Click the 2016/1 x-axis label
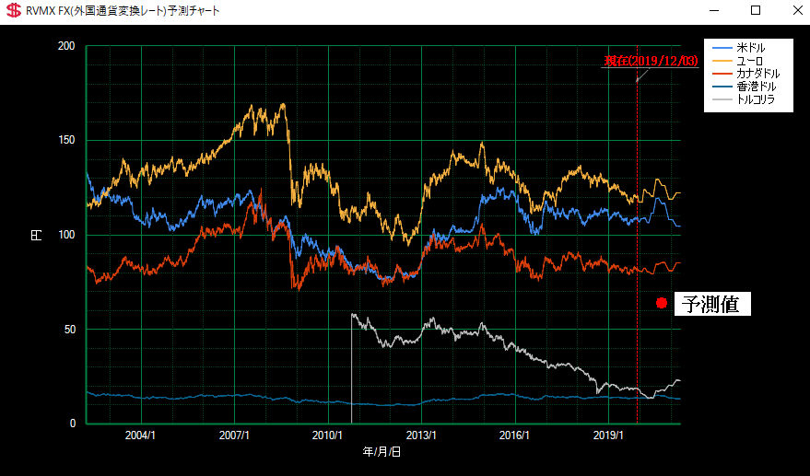This screenshot has width=810, height=476. 515,435
